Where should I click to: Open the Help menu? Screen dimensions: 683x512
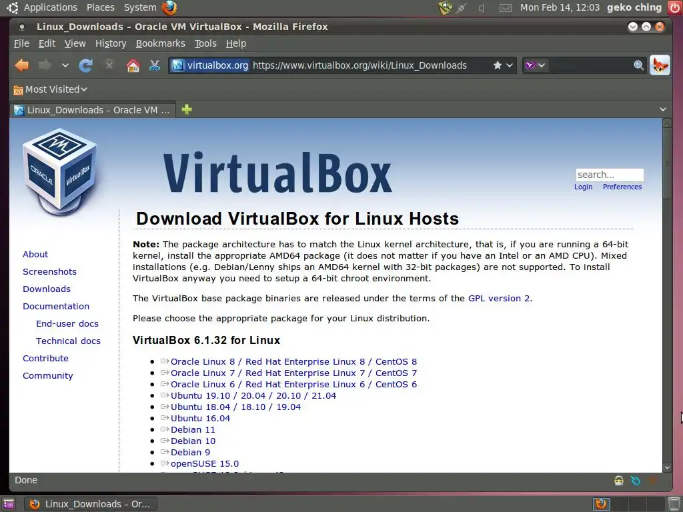pyautogui.click(x=236, y=43)
